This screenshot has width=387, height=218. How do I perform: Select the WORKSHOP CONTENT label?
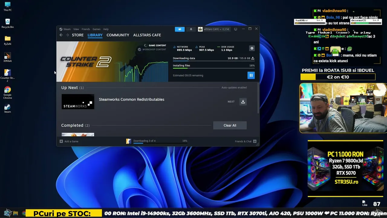pyautogui.click(x=154, y=49)
